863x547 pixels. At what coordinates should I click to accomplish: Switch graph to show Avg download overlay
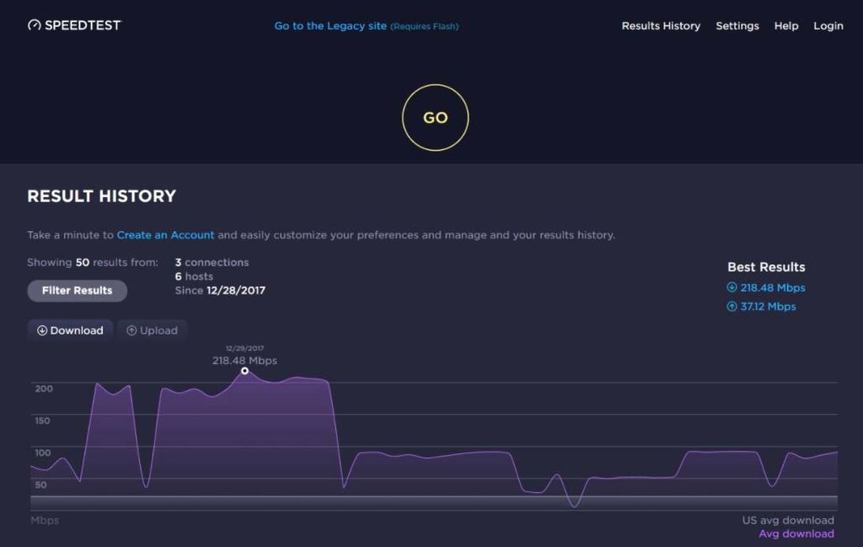796,534
